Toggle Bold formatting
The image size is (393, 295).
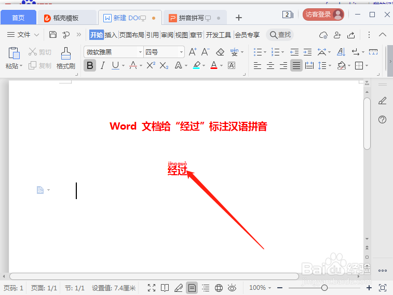[x=90, y=65]
